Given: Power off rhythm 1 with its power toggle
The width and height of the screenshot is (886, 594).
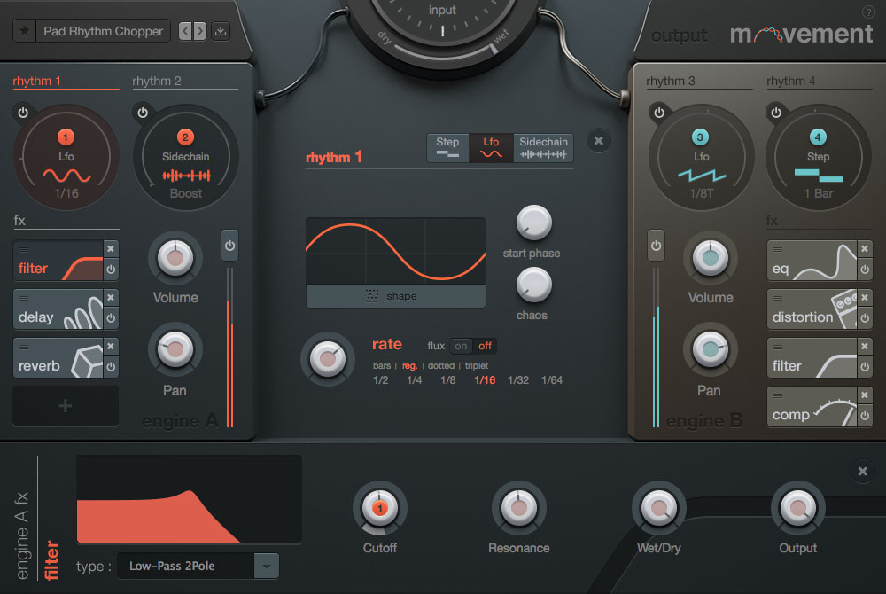Looking at the screenshot, I should click(23, 112).
